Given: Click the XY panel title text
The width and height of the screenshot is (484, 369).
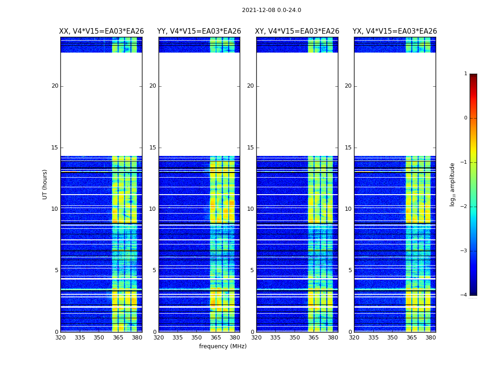Looking at the screenshot, I should pyautogui.click(x=297, y=31).
